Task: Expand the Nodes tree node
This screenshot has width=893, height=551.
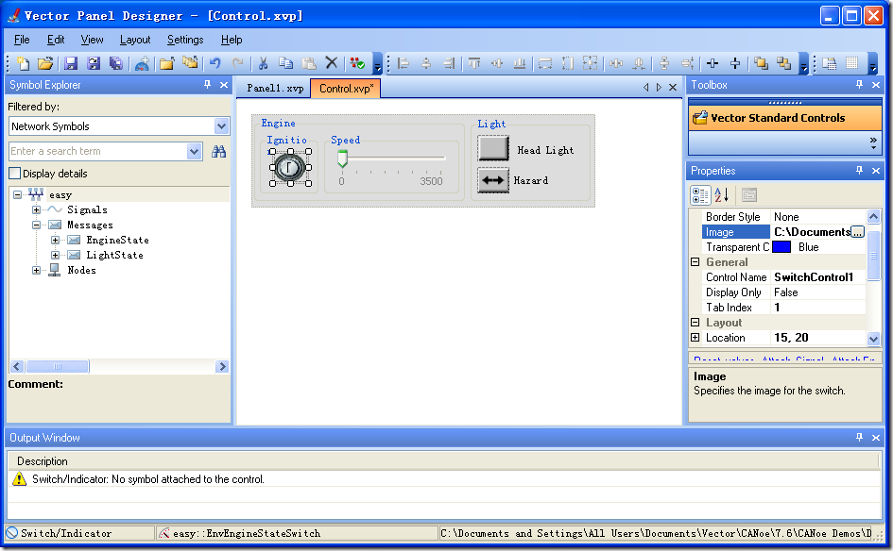Action: (x=37, y=270)
